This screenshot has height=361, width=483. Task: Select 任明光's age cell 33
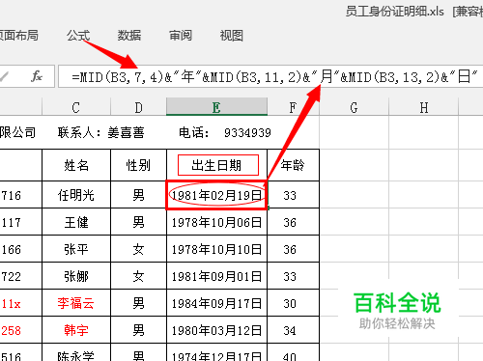(293, 195)
